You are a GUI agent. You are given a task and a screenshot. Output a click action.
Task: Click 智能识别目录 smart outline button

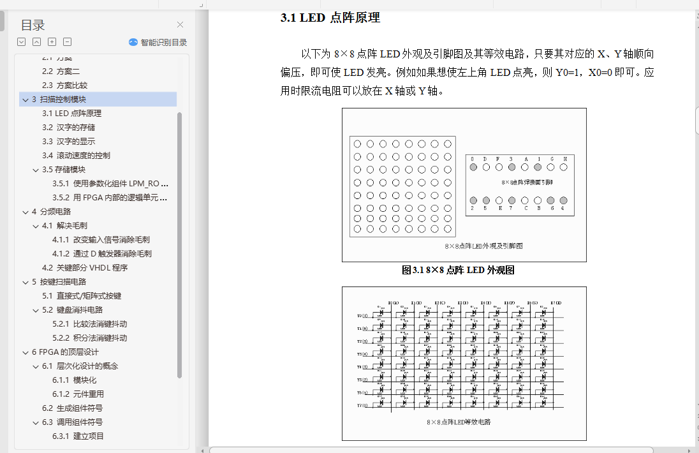158,42
